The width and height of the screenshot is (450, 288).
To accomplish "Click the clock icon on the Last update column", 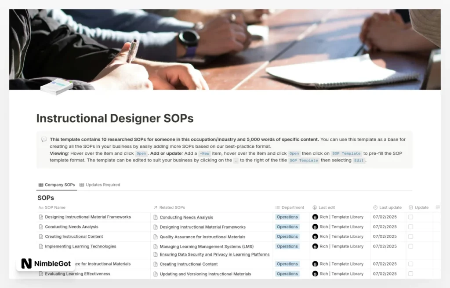I will (374, 207).
